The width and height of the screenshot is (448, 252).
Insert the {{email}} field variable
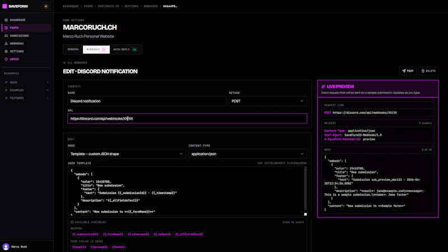[x=79, y=247]
